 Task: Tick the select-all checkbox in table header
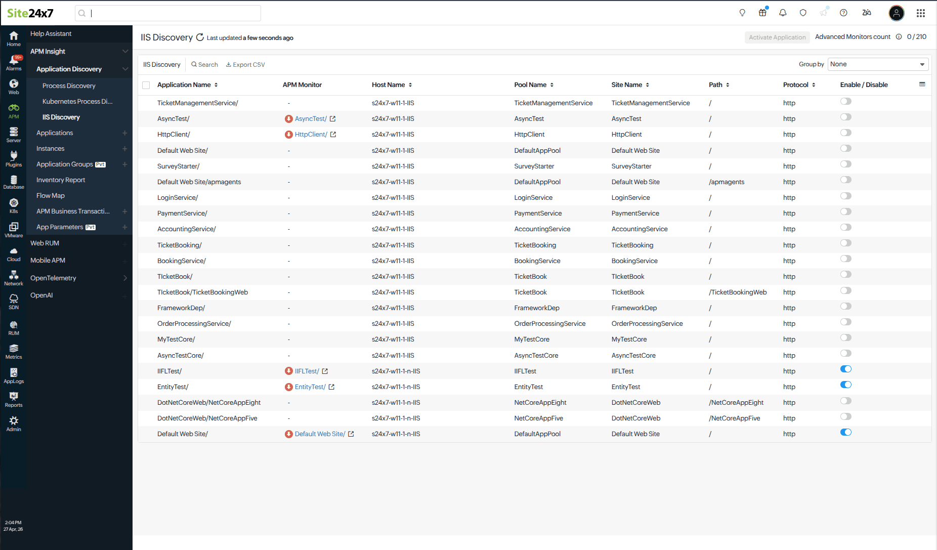146,85
